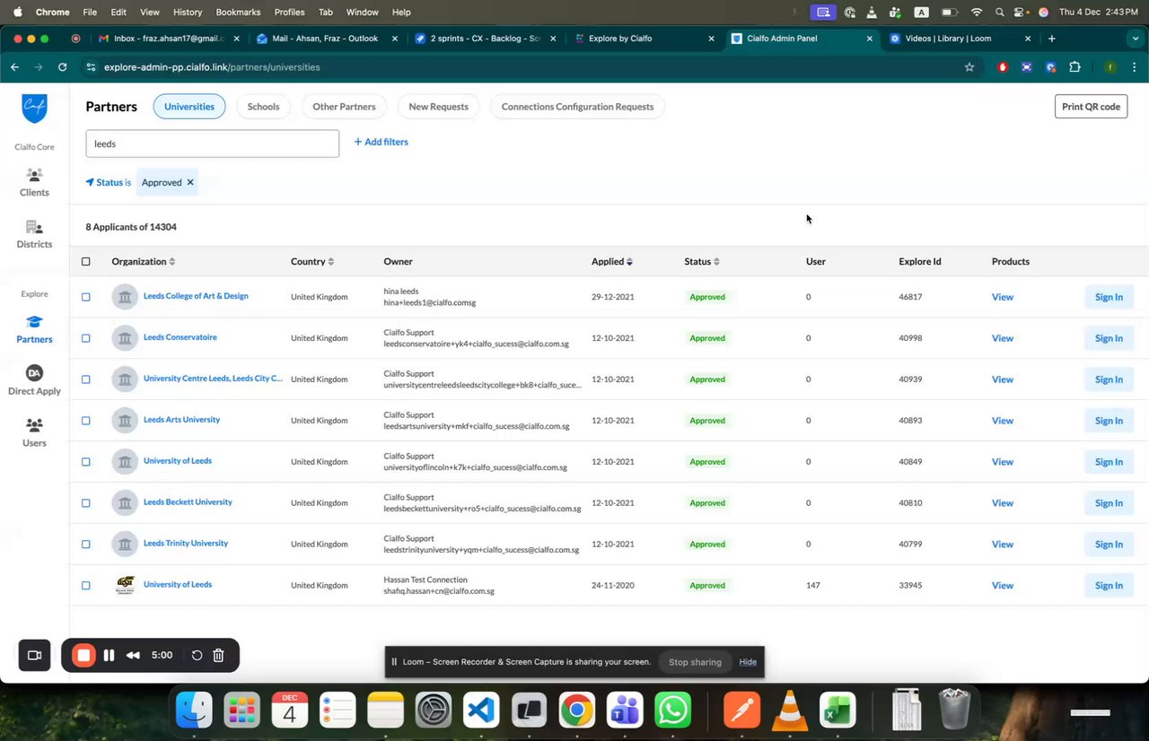Tick the Leeds Trinity University row checkbox
Image resolution: width=1149 pixels, height=741 pixels.
point(86,545)
